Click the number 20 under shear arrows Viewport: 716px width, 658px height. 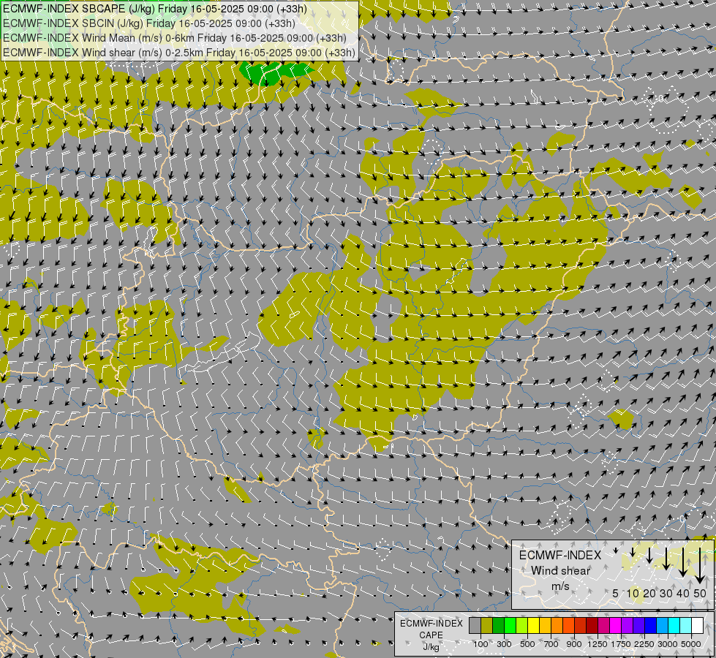(x=649, y=593)
